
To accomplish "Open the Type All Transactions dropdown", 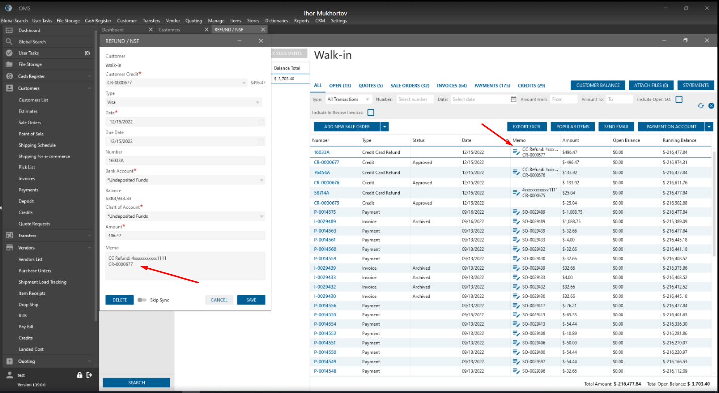I will coord(349,99).
